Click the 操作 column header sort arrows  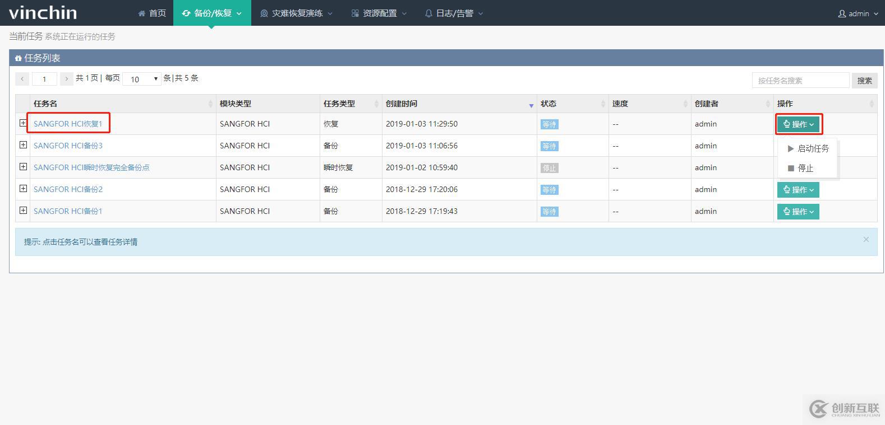click(x=872, y=104)
